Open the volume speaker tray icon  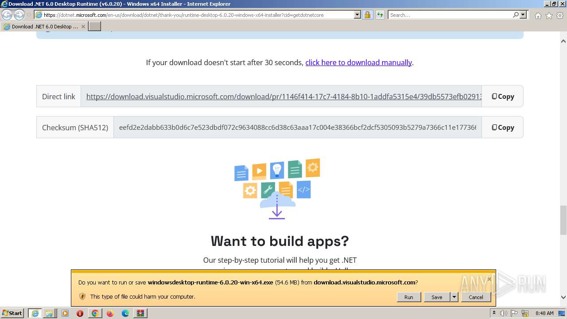504,313
